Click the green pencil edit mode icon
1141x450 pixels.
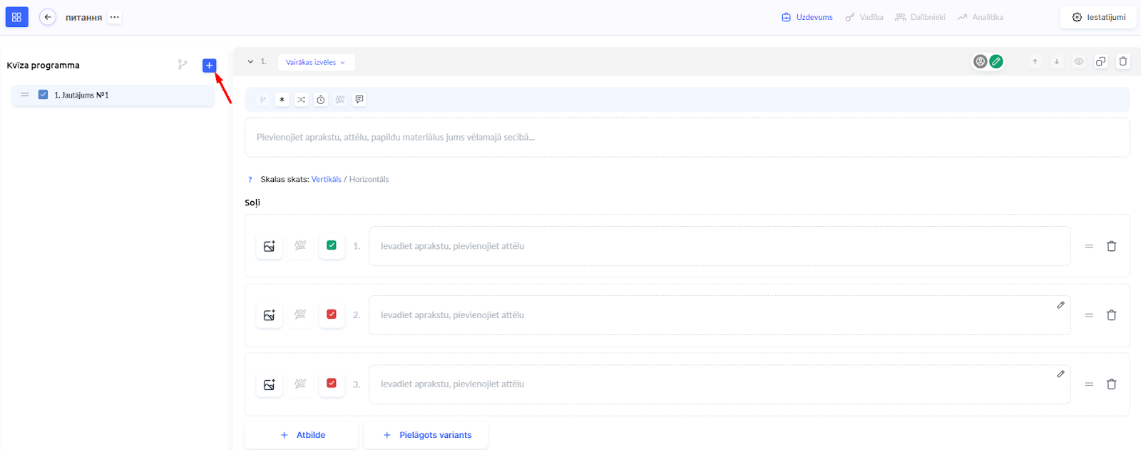click(x=996, y=61)
